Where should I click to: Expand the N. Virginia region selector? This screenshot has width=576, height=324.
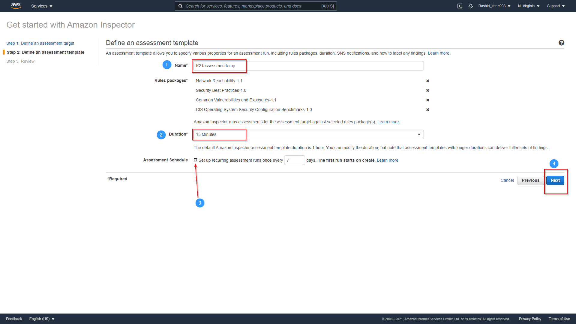(528, 6)
